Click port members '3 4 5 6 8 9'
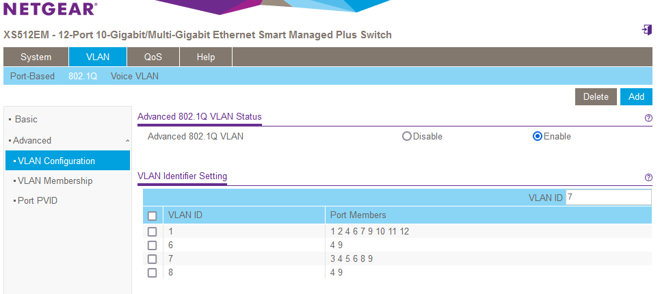Screen dimensions: 660x294 [x=352, y=258]
